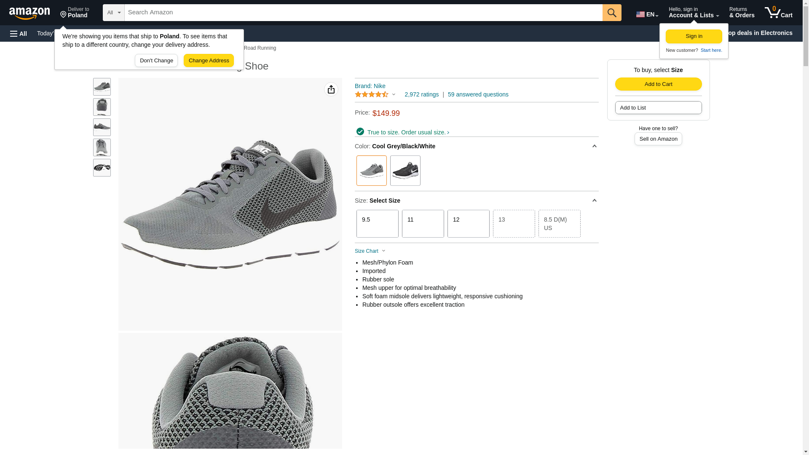
Task: Open the All hamburger menu
Action: pos(19,33)
